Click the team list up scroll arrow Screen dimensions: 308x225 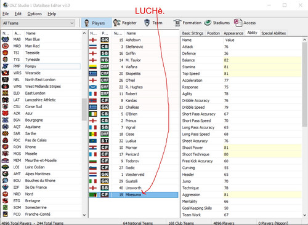[x=84, y=33]
